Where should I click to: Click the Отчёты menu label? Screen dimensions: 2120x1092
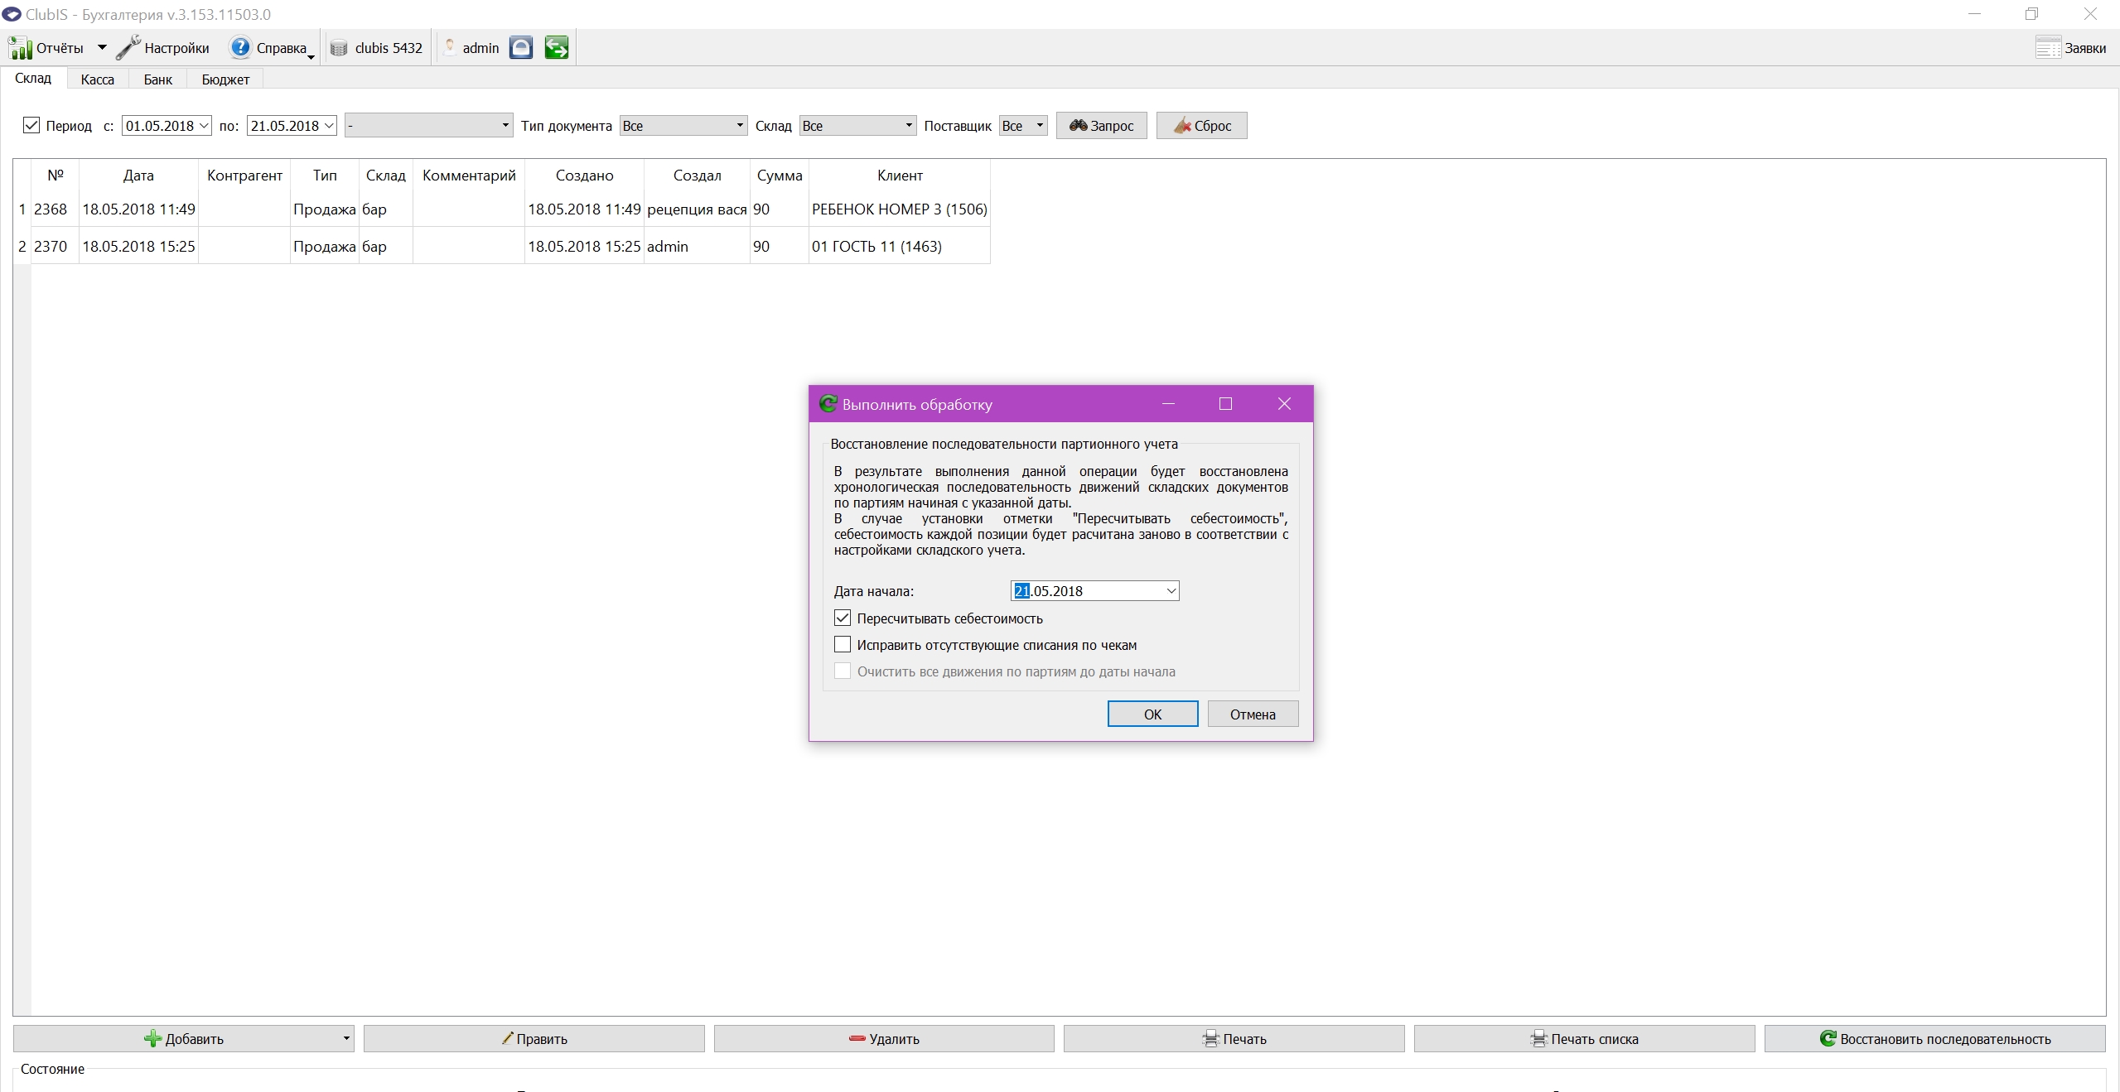point(60,48)
